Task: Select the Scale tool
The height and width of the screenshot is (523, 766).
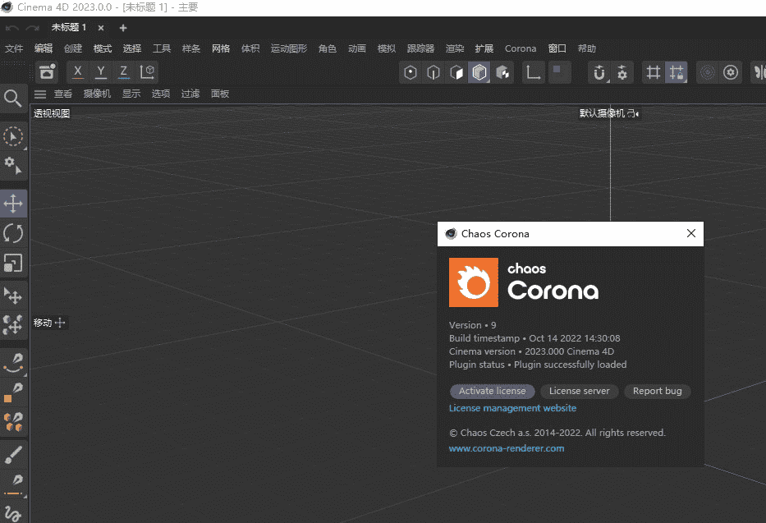Action: 14,263
